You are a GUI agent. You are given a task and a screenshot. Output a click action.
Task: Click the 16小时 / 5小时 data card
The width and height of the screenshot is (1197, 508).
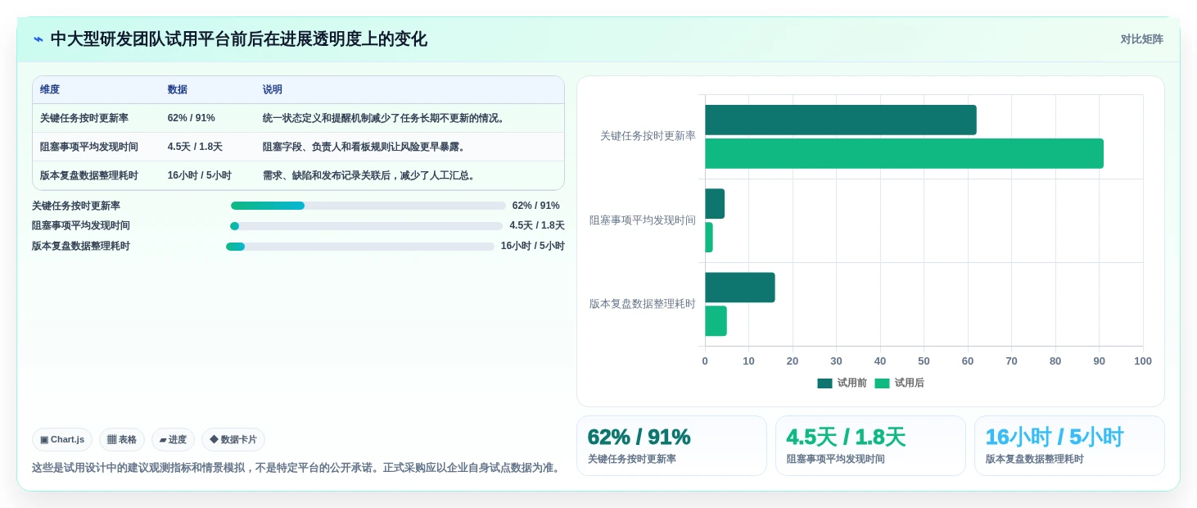click(x=1069, y=446)
